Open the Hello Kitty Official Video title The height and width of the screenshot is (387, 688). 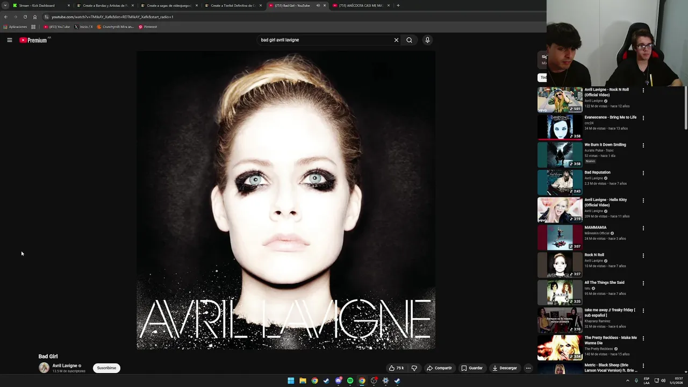click(605, 202)
